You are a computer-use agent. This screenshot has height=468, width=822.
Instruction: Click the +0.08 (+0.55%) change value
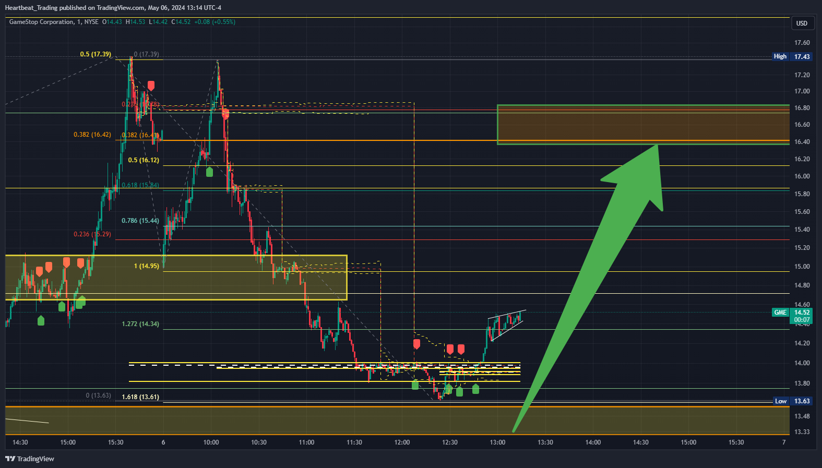click(215, 22)
